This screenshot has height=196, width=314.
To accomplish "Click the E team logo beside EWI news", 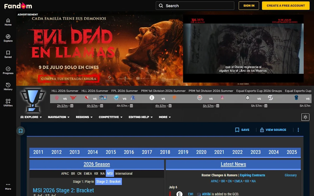I will pos(179,194).
